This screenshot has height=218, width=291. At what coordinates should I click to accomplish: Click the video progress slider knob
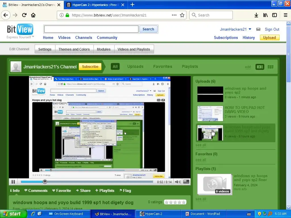click(45, 182)
